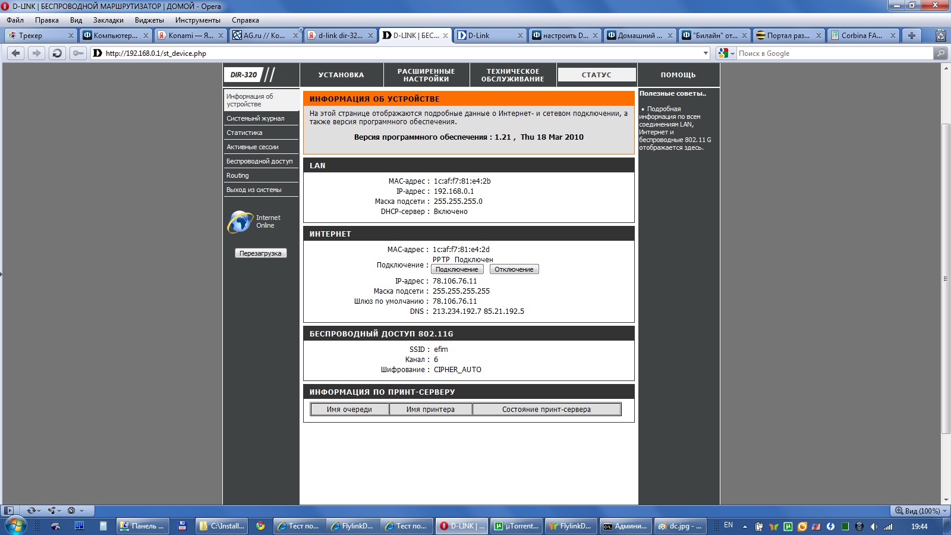The width and height of the screenshot is (951, 535).
Task: Open the C:\Install... taskbar window
Action: pyautogui.click(x=222, y=526)
